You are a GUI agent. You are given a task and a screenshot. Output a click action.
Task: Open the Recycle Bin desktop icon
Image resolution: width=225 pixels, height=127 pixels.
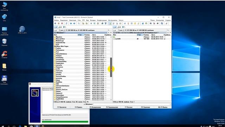(4, 42)
